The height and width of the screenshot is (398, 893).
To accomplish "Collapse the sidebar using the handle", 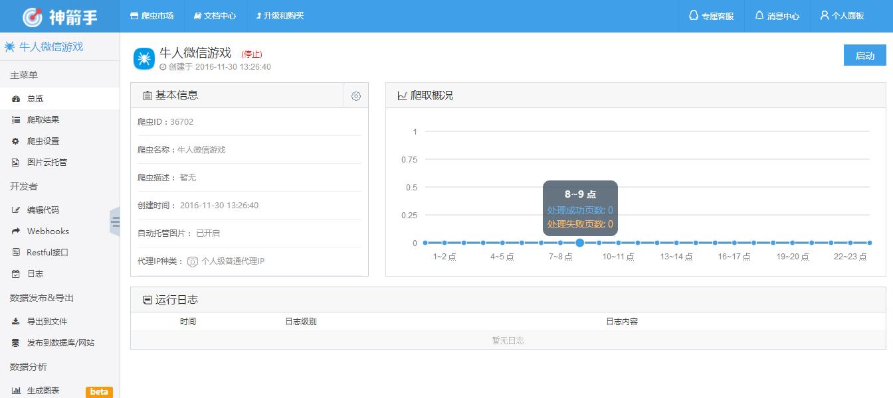I will pyautogui.click(x=115, y=222).
